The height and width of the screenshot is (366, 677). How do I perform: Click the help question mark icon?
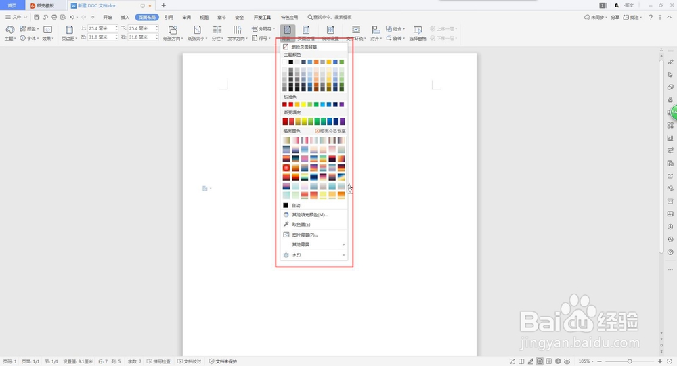pos(651,18)
